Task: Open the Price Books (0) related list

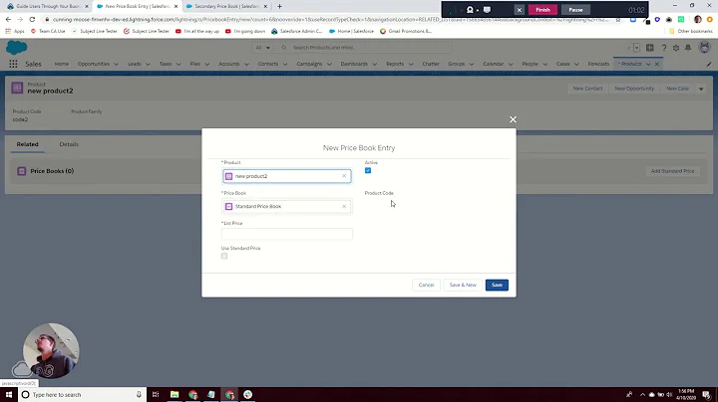Action: [52, 171]
